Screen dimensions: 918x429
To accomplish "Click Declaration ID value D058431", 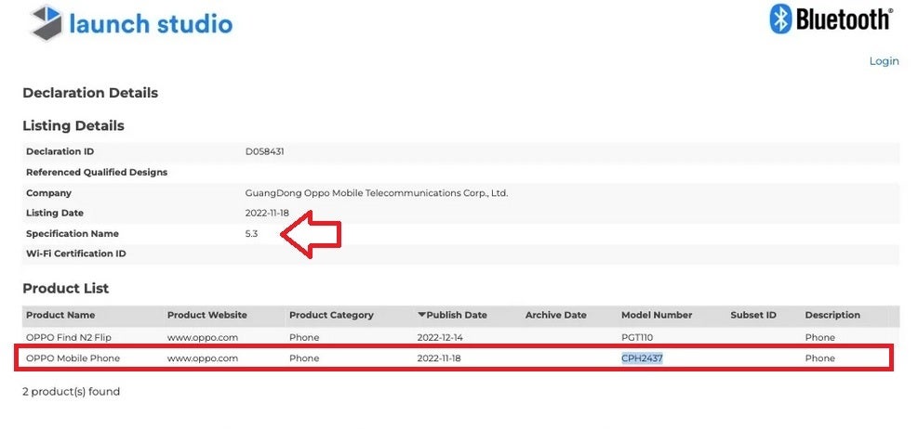I will 265,151.
